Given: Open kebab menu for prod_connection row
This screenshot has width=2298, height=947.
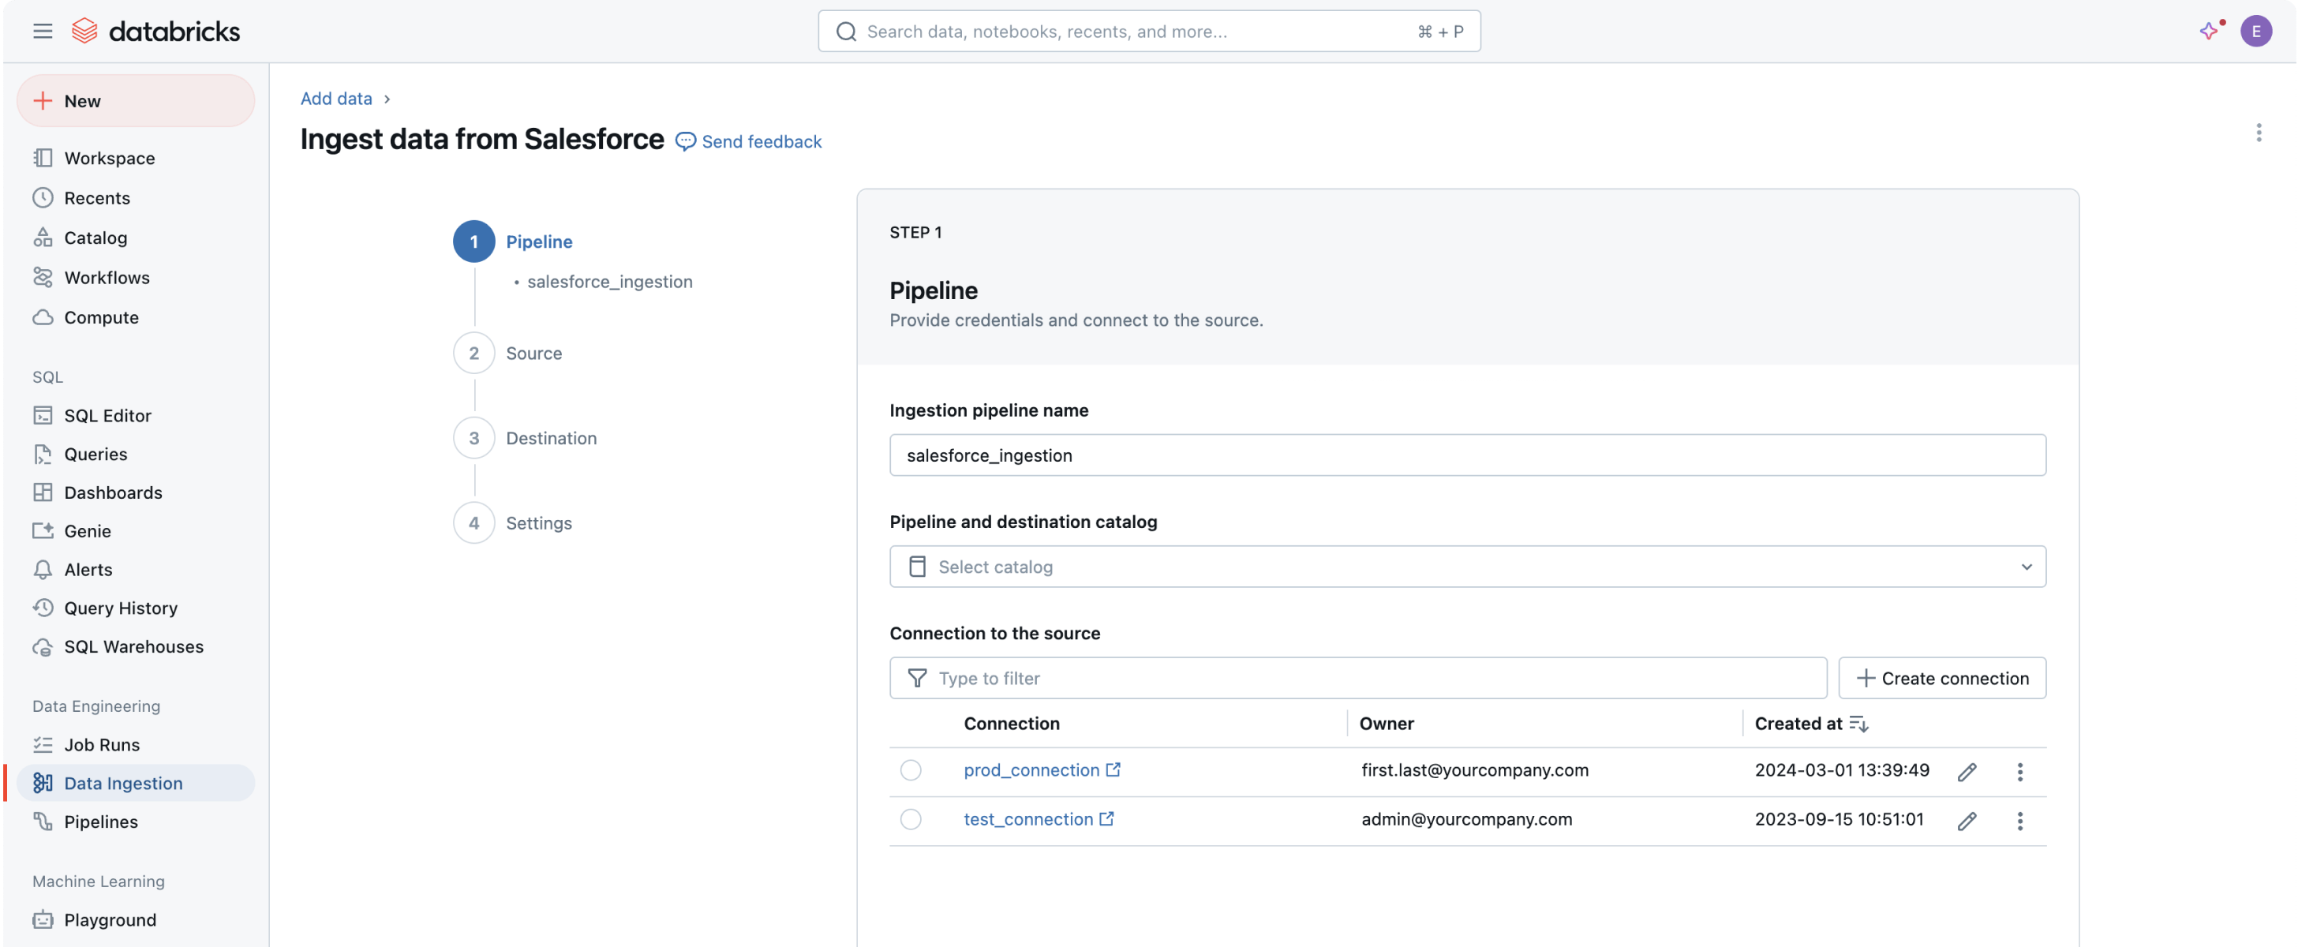Looking at the screenshot, I should [2019, 773].
